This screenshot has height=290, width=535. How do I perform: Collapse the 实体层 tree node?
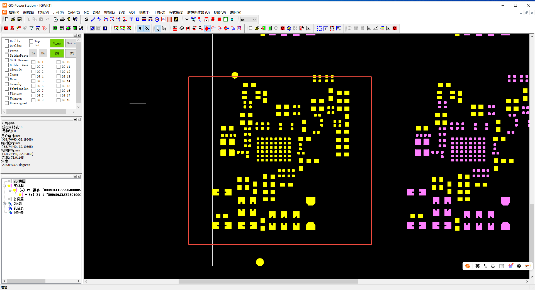4,186
